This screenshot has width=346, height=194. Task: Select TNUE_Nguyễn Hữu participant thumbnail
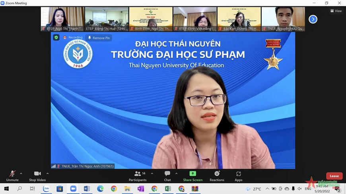coord(283,19)
